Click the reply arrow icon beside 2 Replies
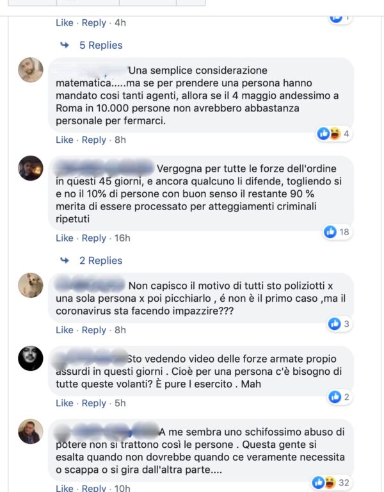384x492 pixels. 65,260
